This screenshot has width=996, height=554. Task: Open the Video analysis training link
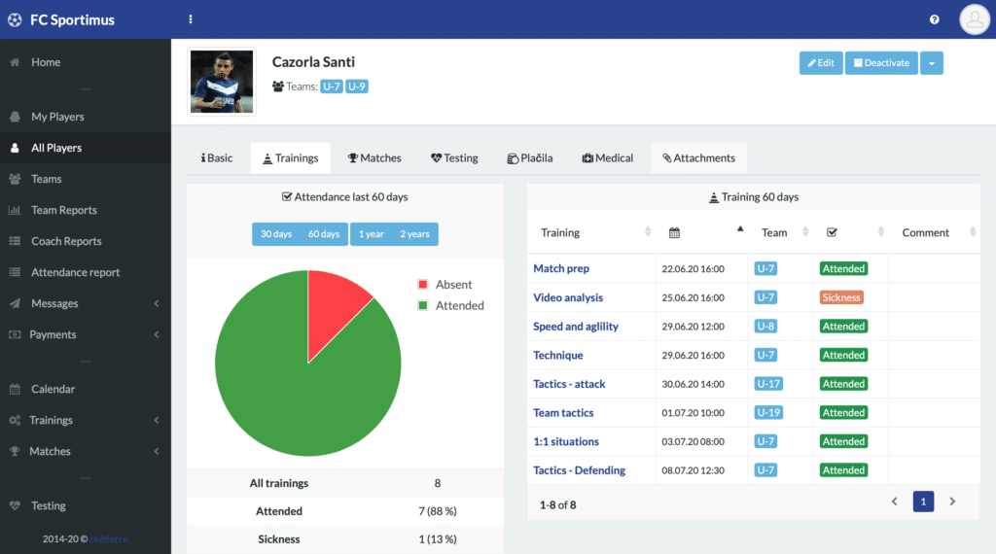568,297
